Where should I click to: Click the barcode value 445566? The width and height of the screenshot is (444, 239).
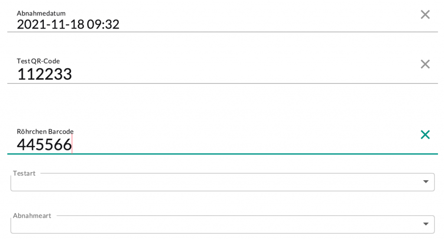(x=44, y=145)
